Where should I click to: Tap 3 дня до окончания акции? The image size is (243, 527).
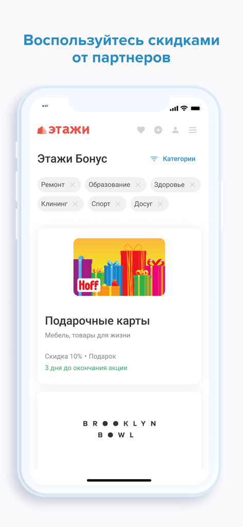click(86, 367)
